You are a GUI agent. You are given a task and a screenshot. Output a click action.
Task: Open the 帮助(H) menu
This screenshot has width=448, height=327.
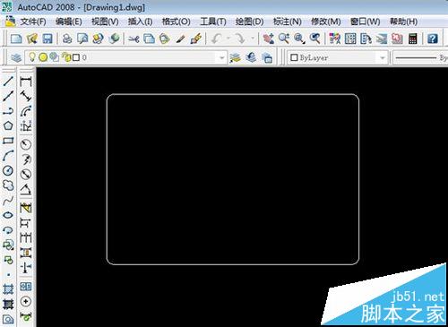404,22
